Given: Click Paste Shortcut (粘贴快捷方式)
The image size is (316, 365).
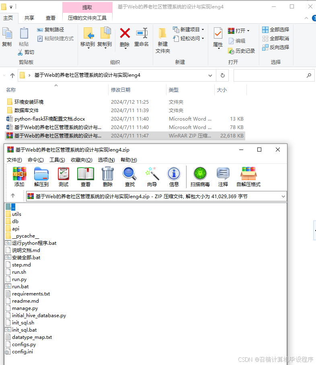Looking at the screenshot, I should 55,39.
